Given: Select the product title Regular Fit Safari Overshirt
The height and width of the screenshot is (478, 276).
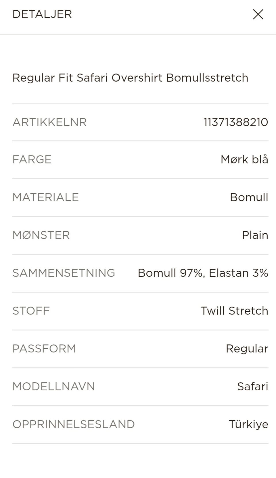Looking at the screenshot, I should [130, 78].
